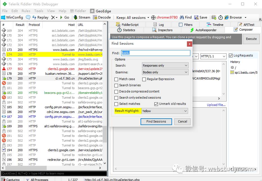This screenshot has height=181, width=262.
Task: Open the Examine dropdown showing Bodies only
Action: 165,72
